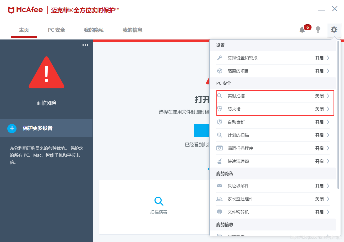Click the 反垃圾邮件 label
This screenshot has height=242, width=344.
point(238,186)
